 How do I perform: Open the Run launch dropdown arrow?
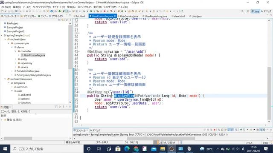(94, 11)
